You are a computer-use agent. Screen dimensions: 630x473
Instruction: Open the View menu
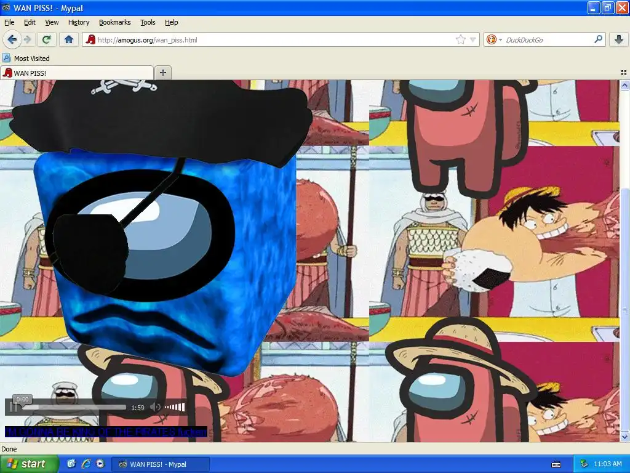pyautogui.click(x=52, y=22)
